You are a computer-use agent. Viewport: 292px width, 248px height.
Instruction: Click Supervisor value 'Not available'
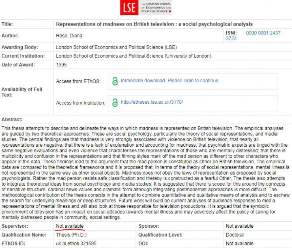70,226
